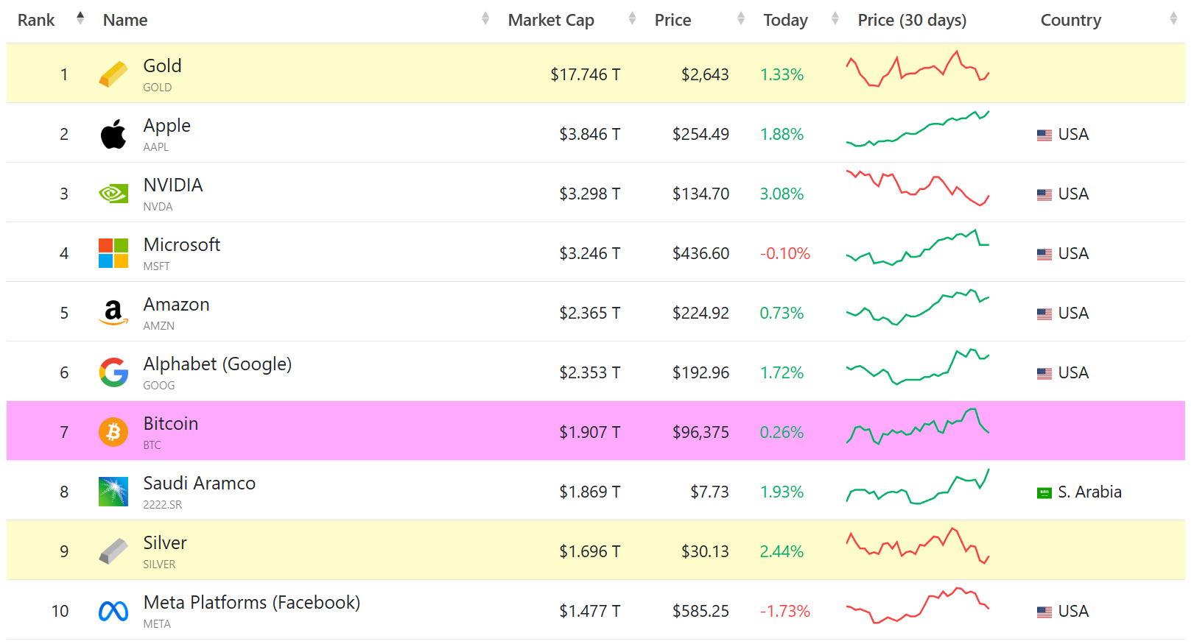This screenshot has height=644, width=1194.
Task: Click Meta's 30-day price chart
Action: pos(918,605)
